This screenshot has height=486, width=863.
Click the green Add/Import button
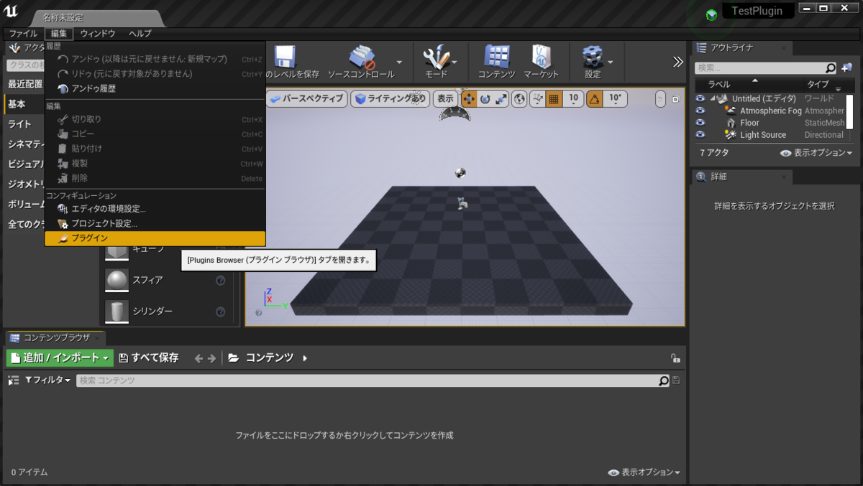tap(60, 358)
